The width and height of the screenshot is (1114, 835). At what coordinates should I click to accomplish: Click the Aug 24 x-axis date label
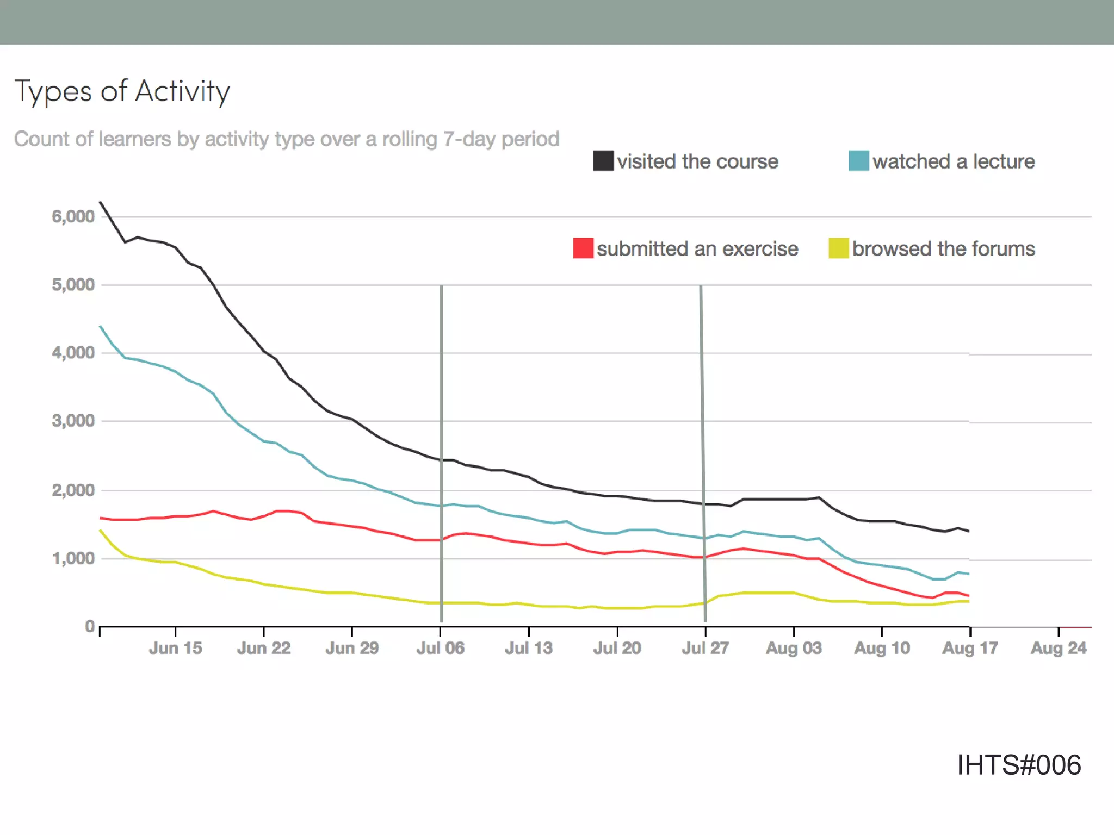[1058, 648]
